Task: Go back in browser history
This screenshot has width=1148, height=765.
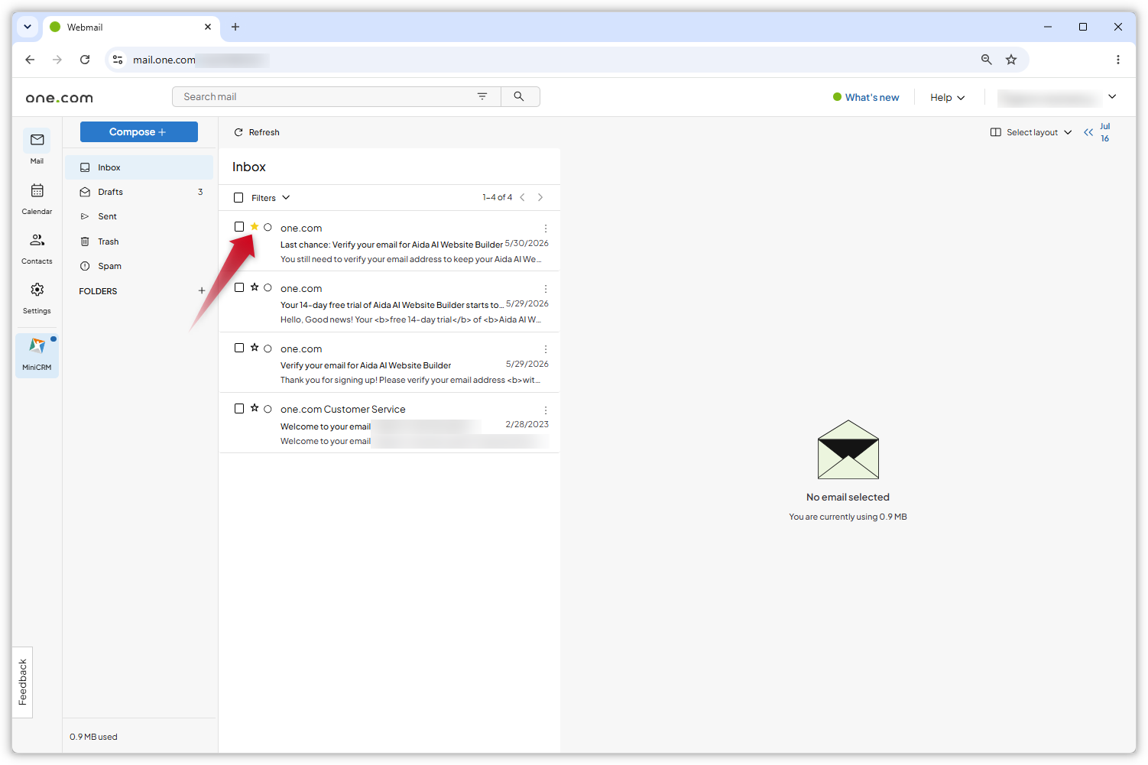Action: tap(30, 60)
